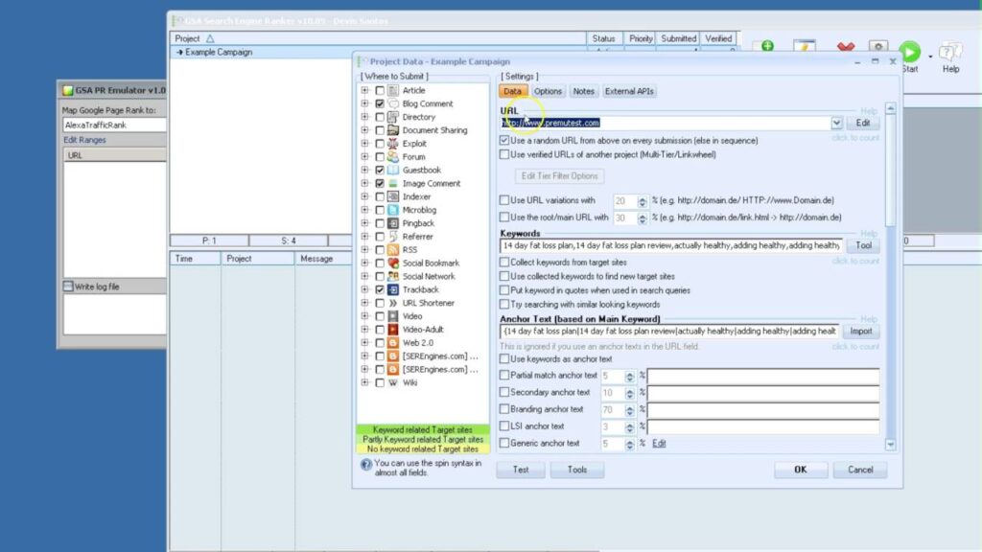
Task: Click the Forum people icon
Action: click(x=393, y=156)
